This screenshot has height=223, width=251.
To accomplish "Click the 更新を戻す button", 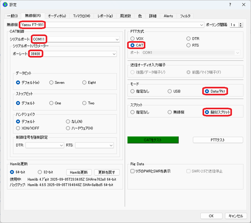I will coord(107,172).
